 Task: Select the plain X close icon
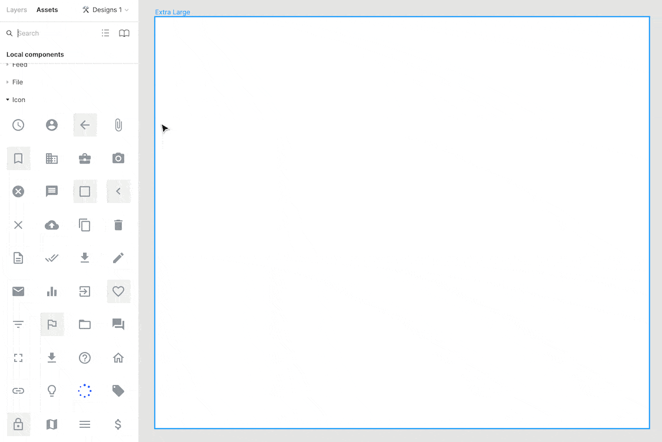[x=18, y=225]
